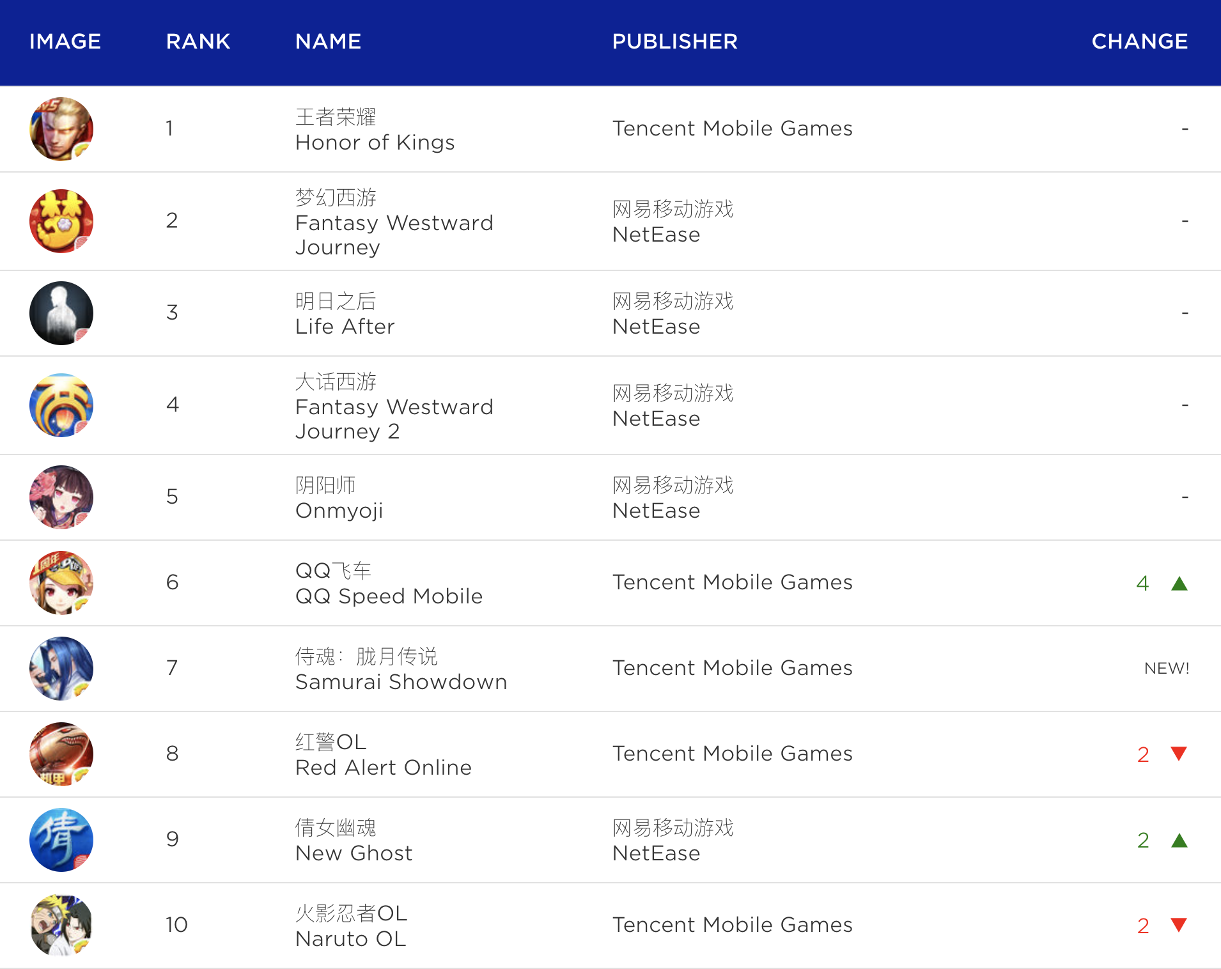Viewport: 1221px width, 969px height.
Task: Click the green up arrow for QQ Speed Mobile
Action: [1179, 584]
